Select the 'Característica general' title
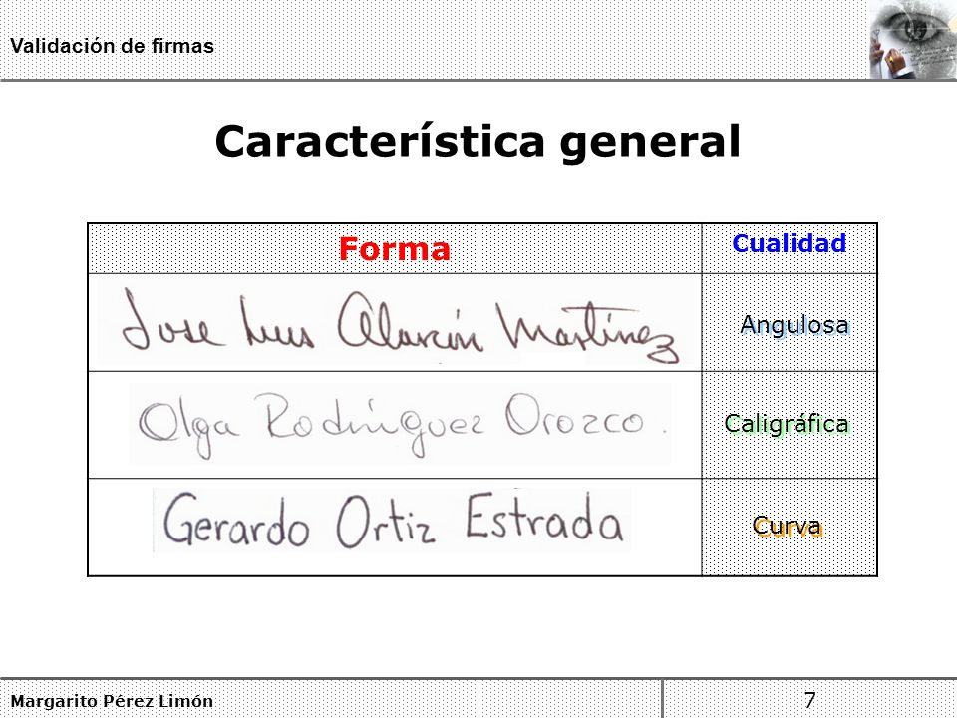Image resolution: width=957 pixels, height=718 pixels. [x=478, y=141]
